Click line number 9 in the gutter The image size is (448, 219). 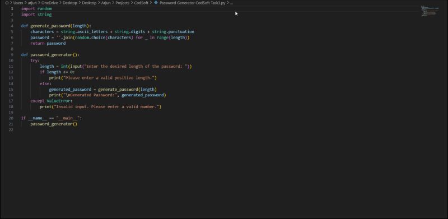click(12, 54)
